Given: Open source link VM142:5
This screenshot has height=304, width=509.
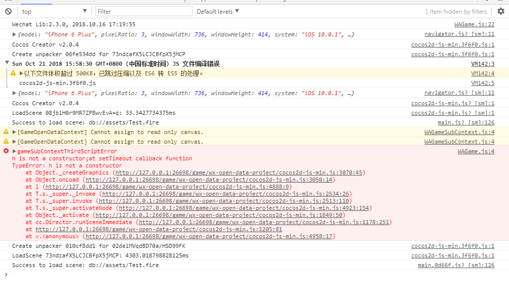Looking at the screenshot, I should (x=483, y=83).
